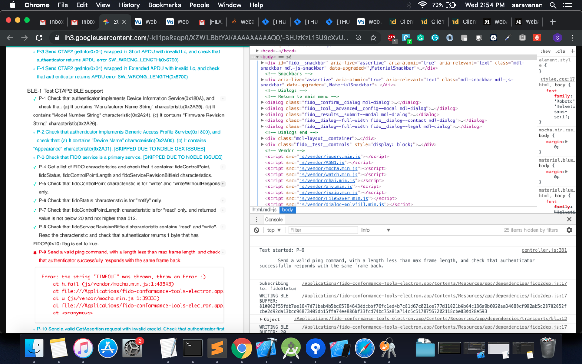Open Android Studio from the Dock

(x=291, y=349)
